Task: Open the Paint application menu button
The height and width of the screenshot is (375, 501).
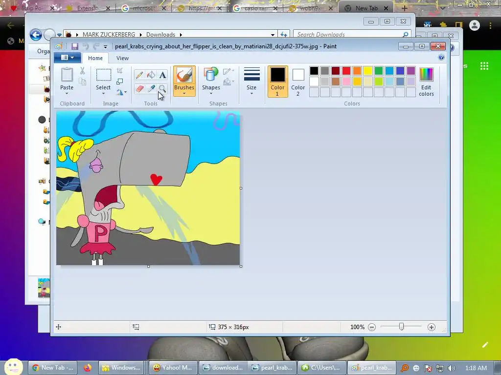Action: coord(68,58)
